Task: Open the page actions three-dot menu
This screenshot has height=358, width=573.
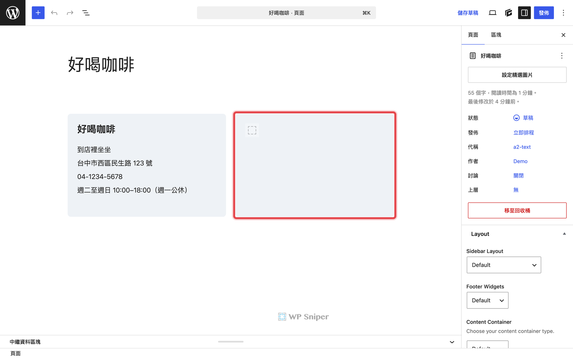Action: coord(562,56)
